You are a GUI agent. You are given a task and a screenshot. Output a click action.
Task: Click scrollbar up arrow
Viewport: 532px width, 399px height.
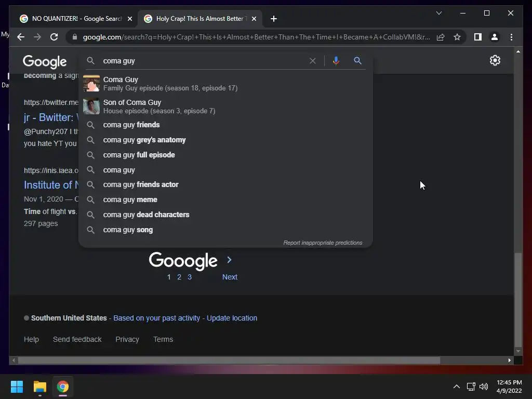pos(518,51)
